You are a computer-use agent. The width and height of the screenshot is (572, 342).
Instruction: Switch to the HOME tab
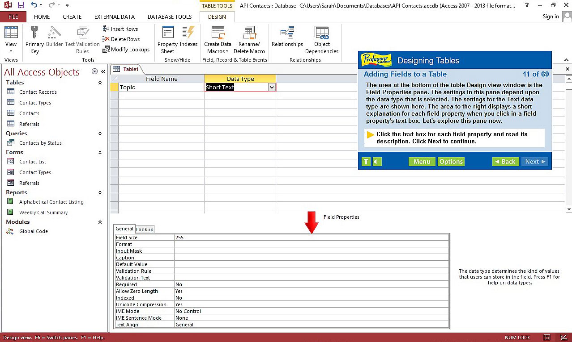tap(42, 17)
